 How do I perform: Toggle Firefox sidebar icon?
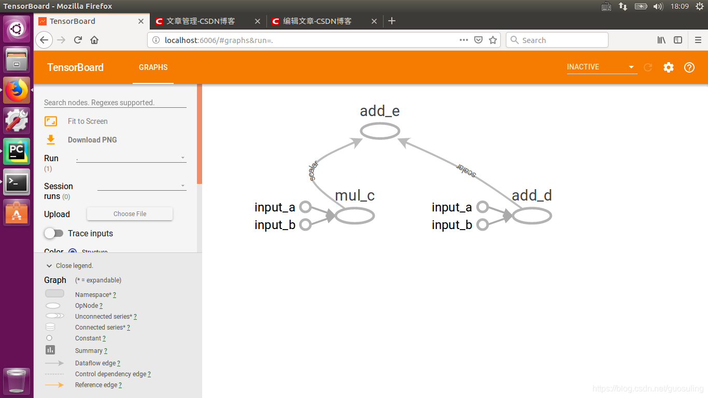[678, 40]
